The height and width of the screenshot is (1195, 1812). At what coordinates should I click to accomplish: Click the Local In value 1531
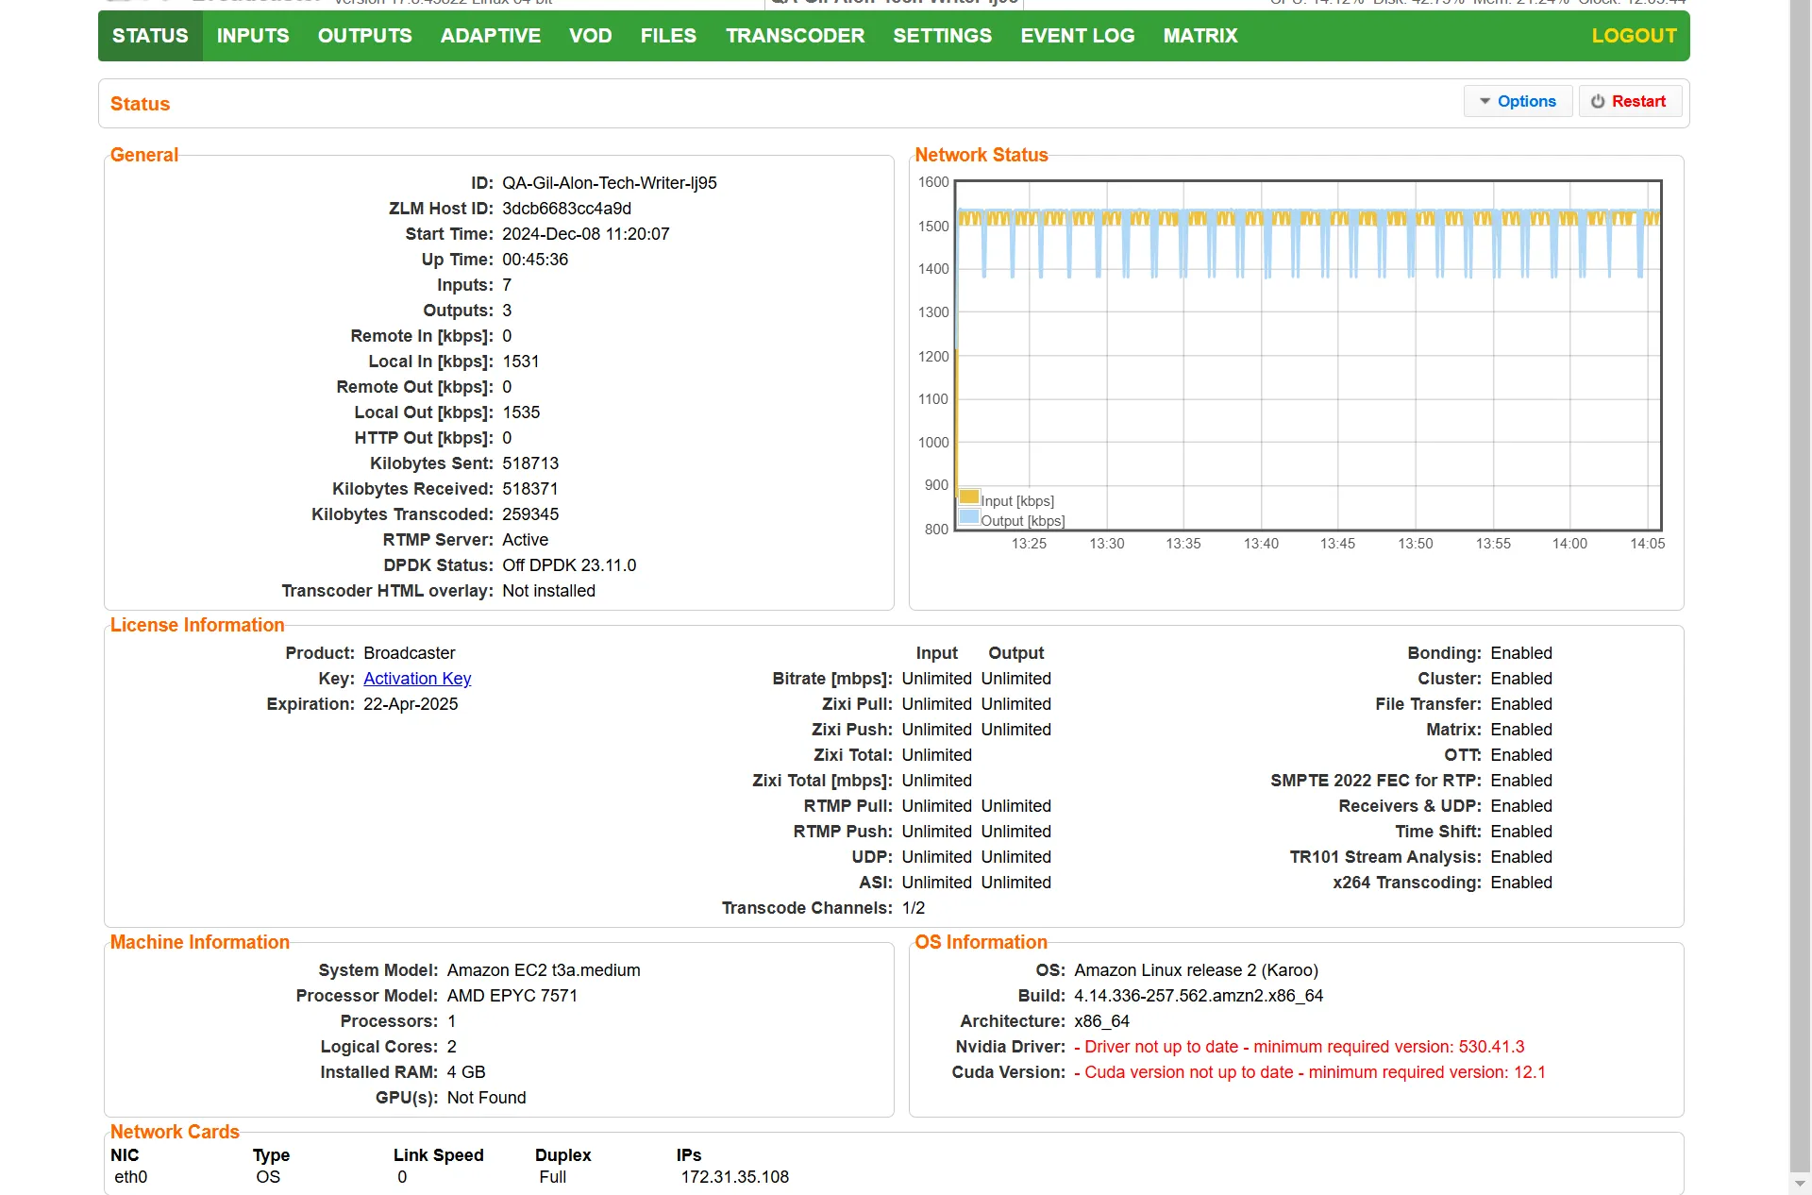click(521, 362)
